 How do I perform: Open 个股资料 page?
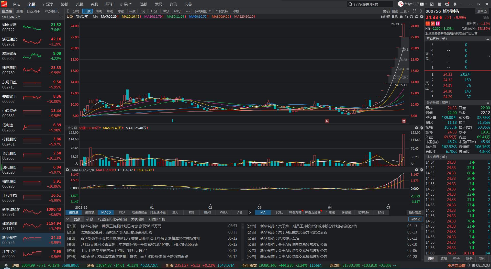222,11
